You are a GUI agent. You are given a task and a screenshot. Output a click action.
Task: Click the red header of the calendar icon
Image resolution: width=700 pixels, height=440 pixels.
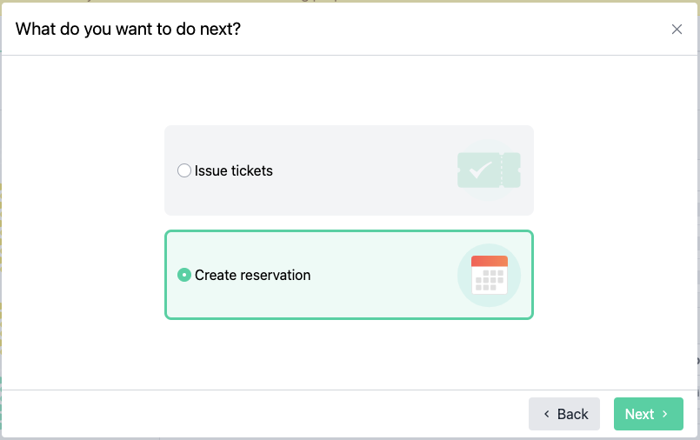[490, 261]
